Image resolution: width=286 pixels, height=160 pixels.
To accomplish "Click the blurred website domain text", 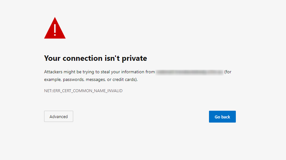I will (189, 72).
